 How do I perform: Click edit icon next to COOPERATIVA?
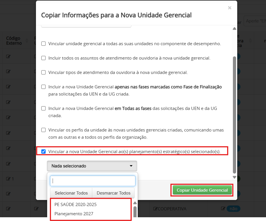pos(155,209)
